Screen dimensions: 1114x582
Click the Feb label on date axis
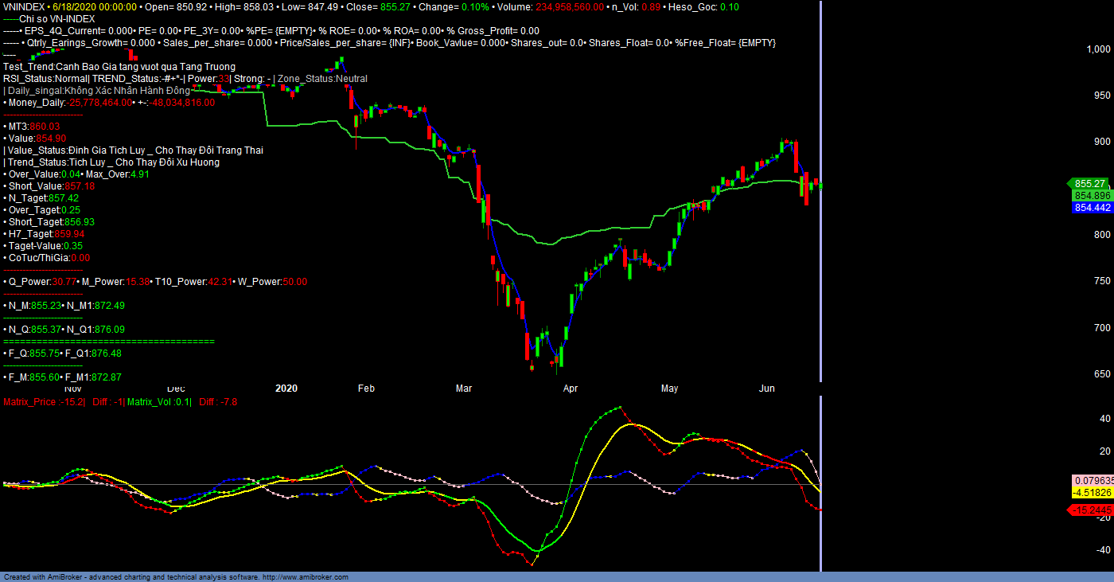tap(366, 389)
